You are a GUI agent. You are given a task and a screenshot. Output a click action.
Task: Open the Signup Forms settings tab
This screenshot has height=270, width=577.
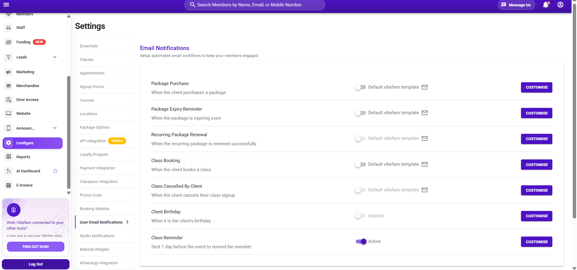point(105,87)
